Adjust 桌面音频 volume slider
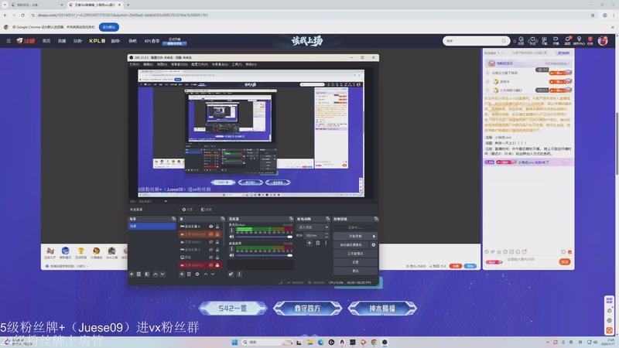Screen dimensions: 619x348 [x=264, y=255]
